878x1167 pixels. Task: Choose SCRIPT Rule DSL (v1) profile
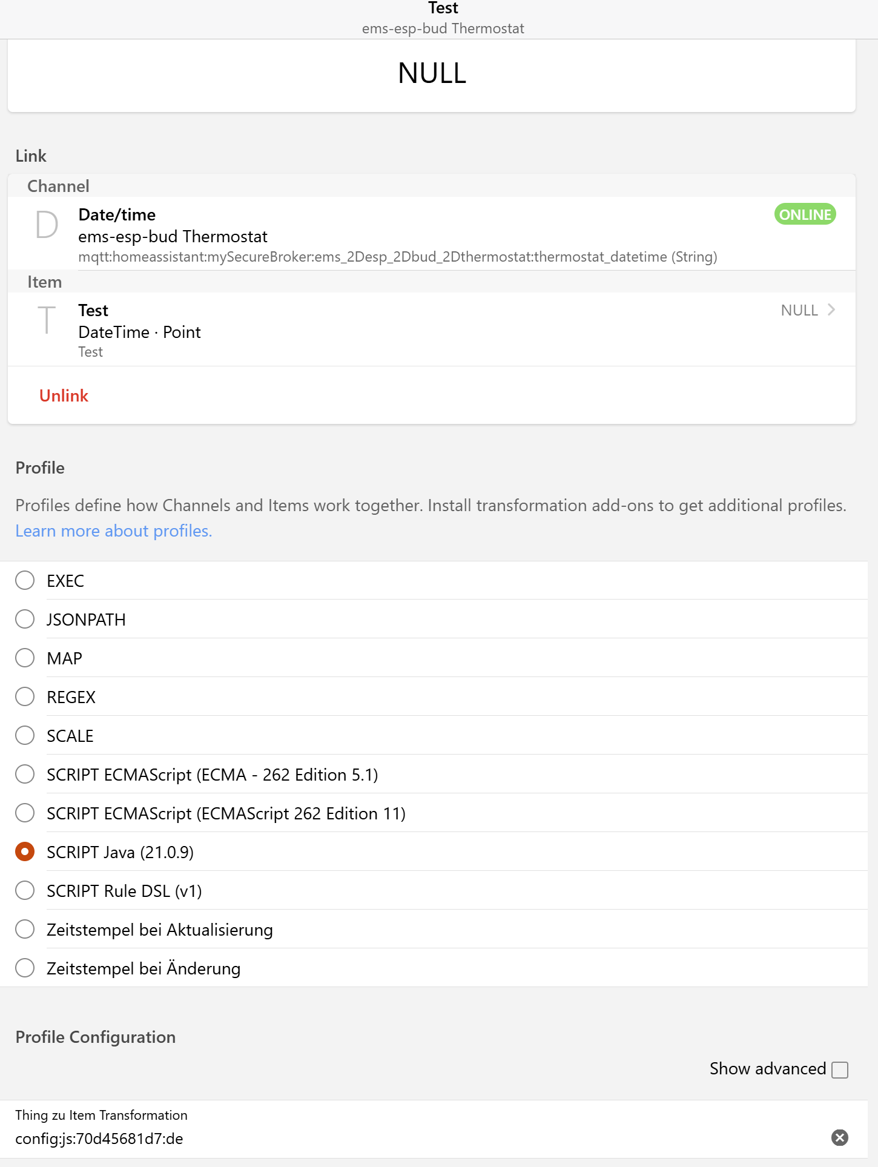click(x=25, y=890)
